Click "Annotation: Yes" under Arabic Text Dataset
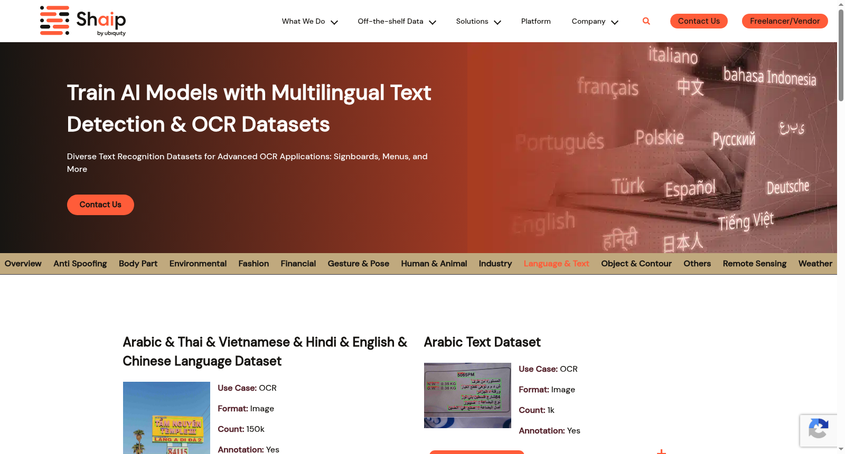Image resolution: width=845 pixels, height=454 pixels. point(549,431)
